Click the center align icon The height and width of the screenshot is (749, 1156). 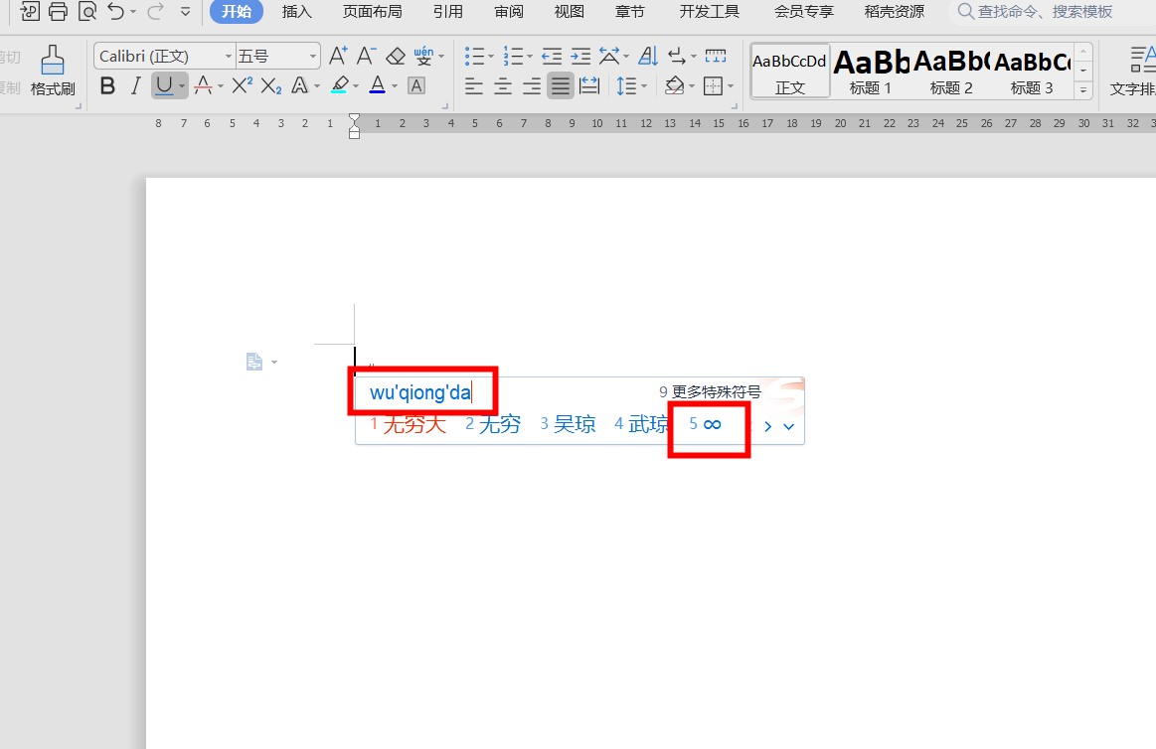tap(503, 86)
